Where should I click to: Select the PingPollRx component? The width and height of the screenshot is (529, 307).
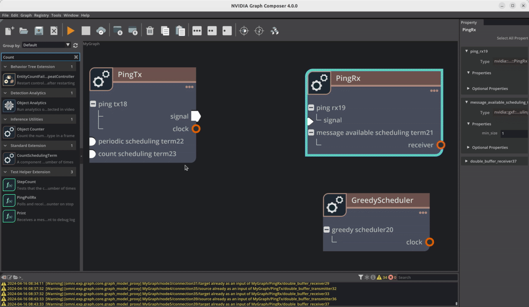tap(39, 201)
